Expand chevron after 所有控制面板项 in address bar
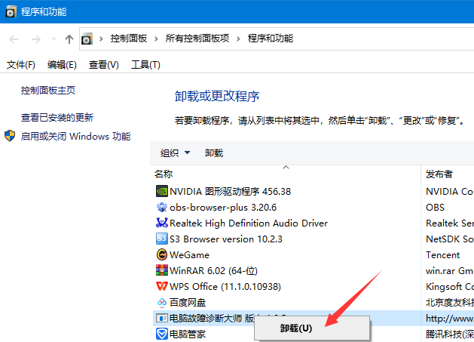 239,39
